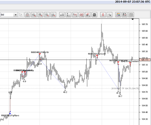This screenshot has height=125, width=151.
Task: Click the zoom out magnifier icon
Action: click(47, 15)
